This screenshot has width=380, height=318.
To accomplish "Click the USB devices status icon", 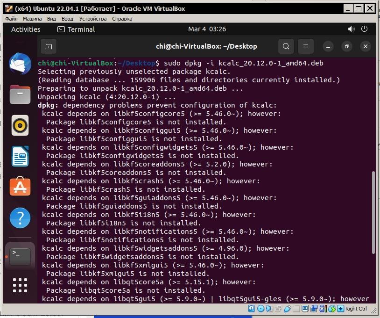I will 288,309.
